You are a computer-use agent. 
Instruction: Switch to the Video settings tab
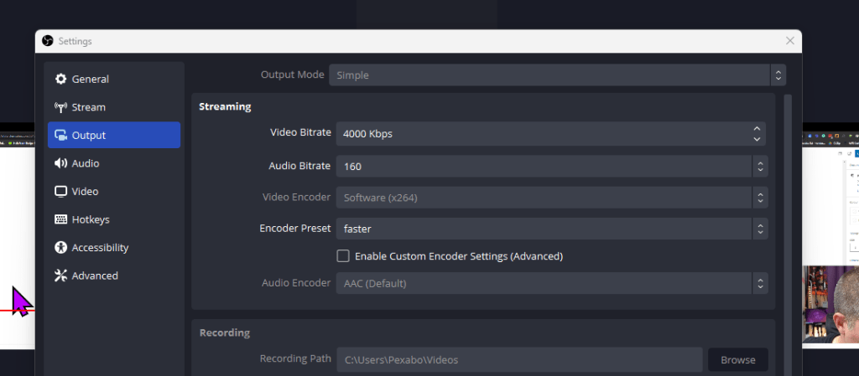click(114, 191)
